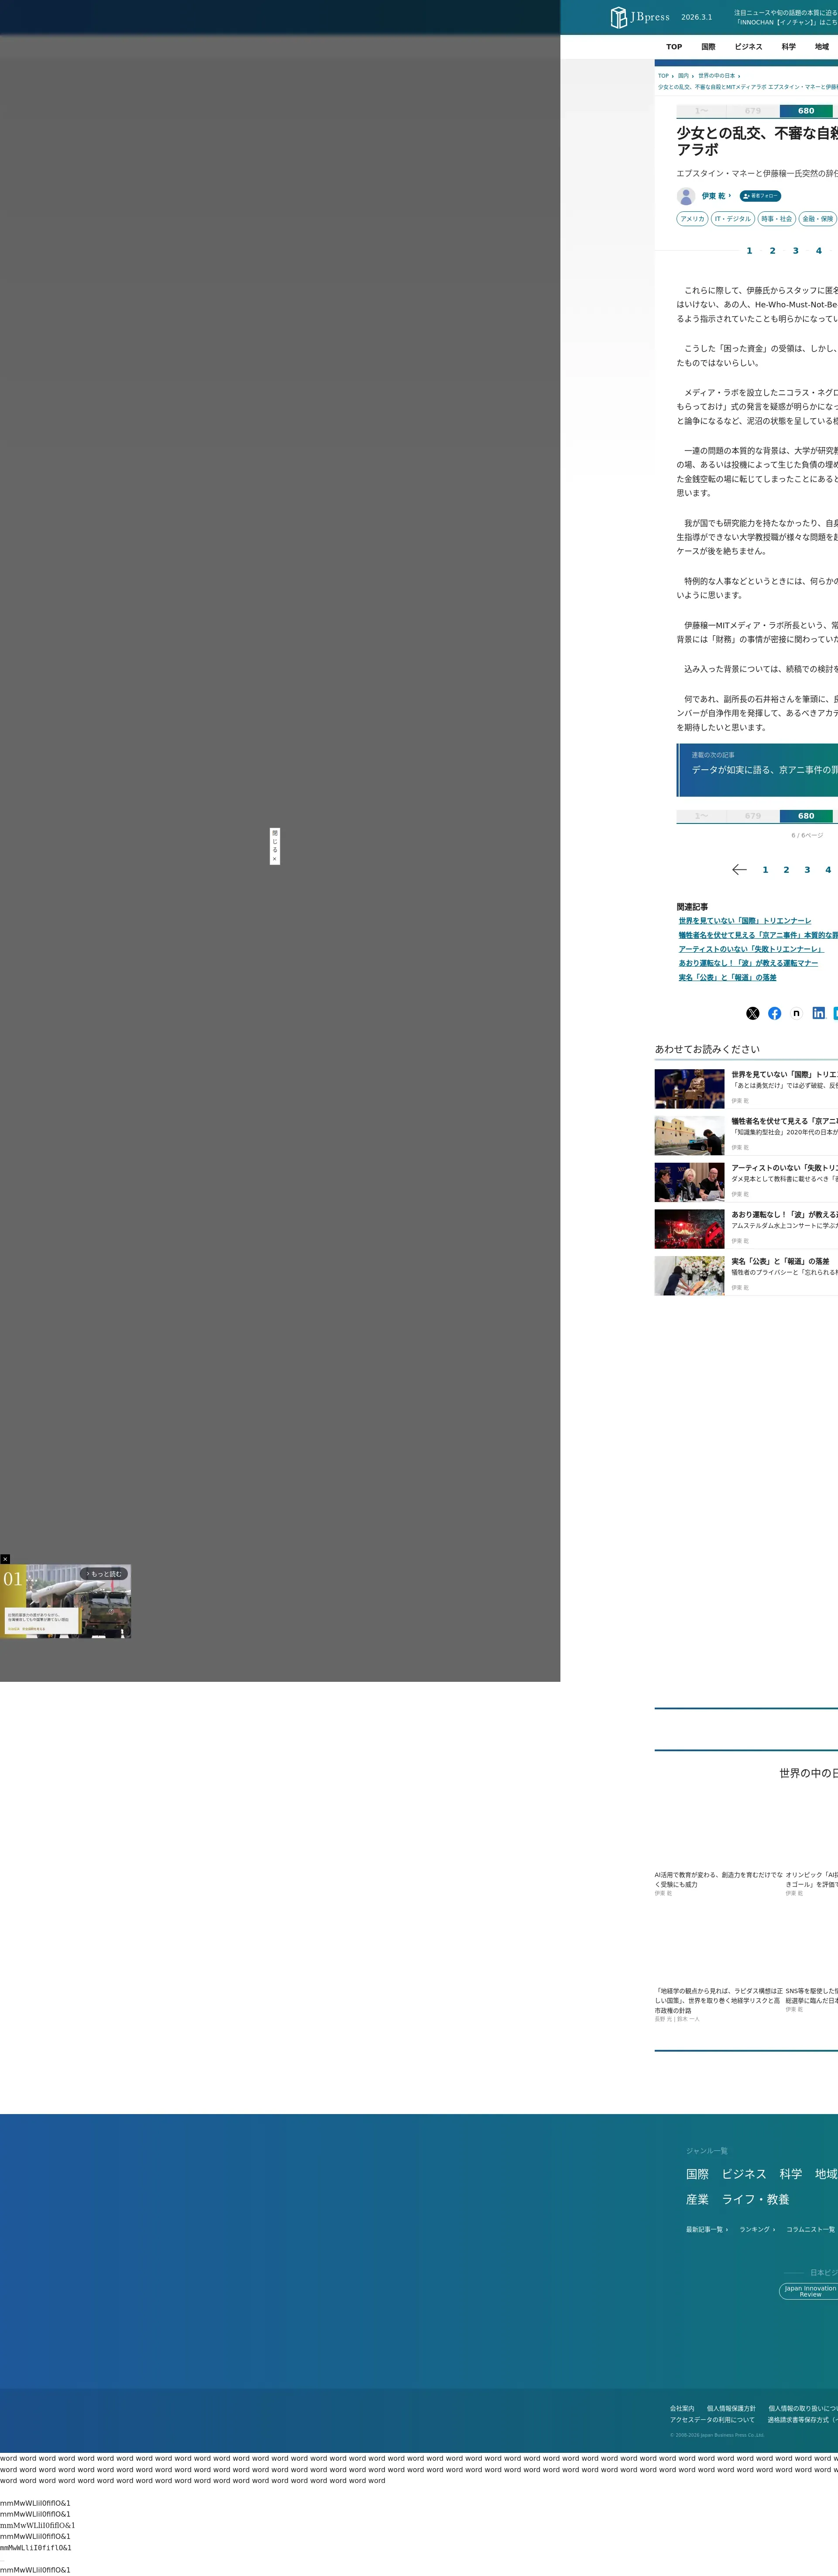Select the アメリカ topic tag

[x=692, y=219]
